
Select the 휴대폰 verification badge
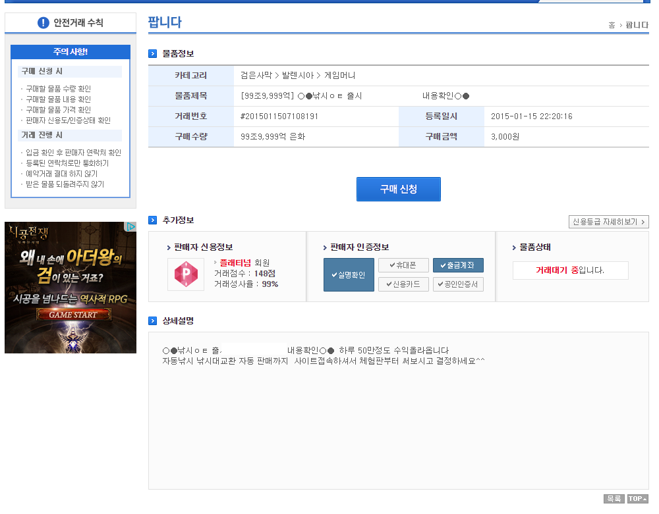pyautogui.click(x=403, y=265)
